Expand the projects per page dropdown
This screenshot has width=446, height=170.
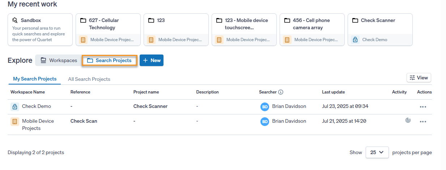click(x=377, y=152)
